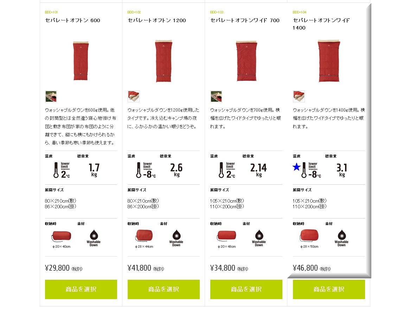Screen dimensions: 409x310
Task: Select the small thumbnail under オフトンワイド 1400
Action: tap(299, 96)
